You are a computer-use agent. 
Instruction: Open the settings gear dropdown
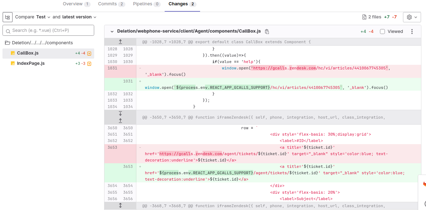coord(412,17)
